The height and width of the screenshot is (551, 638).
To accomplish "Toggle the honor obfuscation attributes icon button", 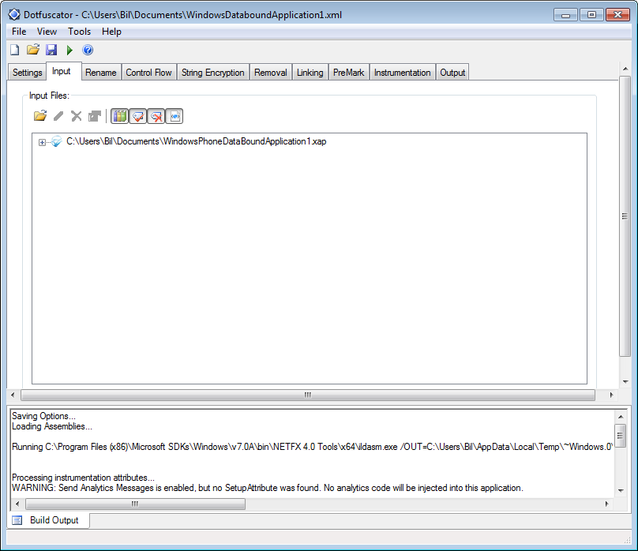I will tap(138, 116).
